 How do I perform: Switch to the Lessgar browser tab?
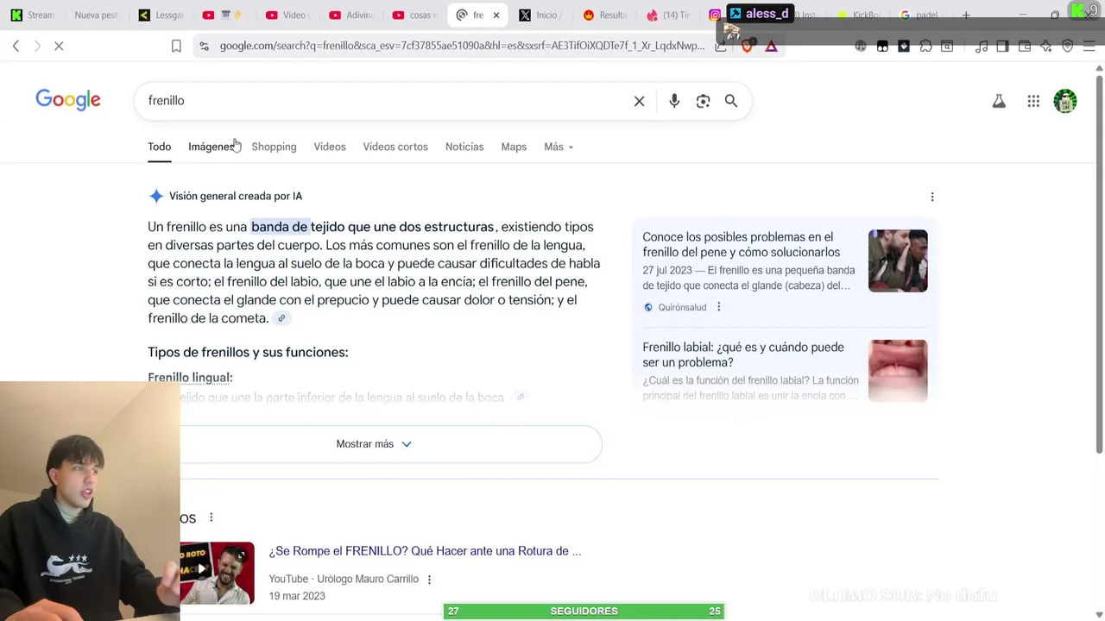coord(161,15)
